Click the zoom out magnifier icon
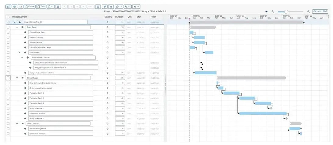 pos(273,12)
